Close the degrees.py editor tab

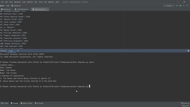[x=12, y=9]
